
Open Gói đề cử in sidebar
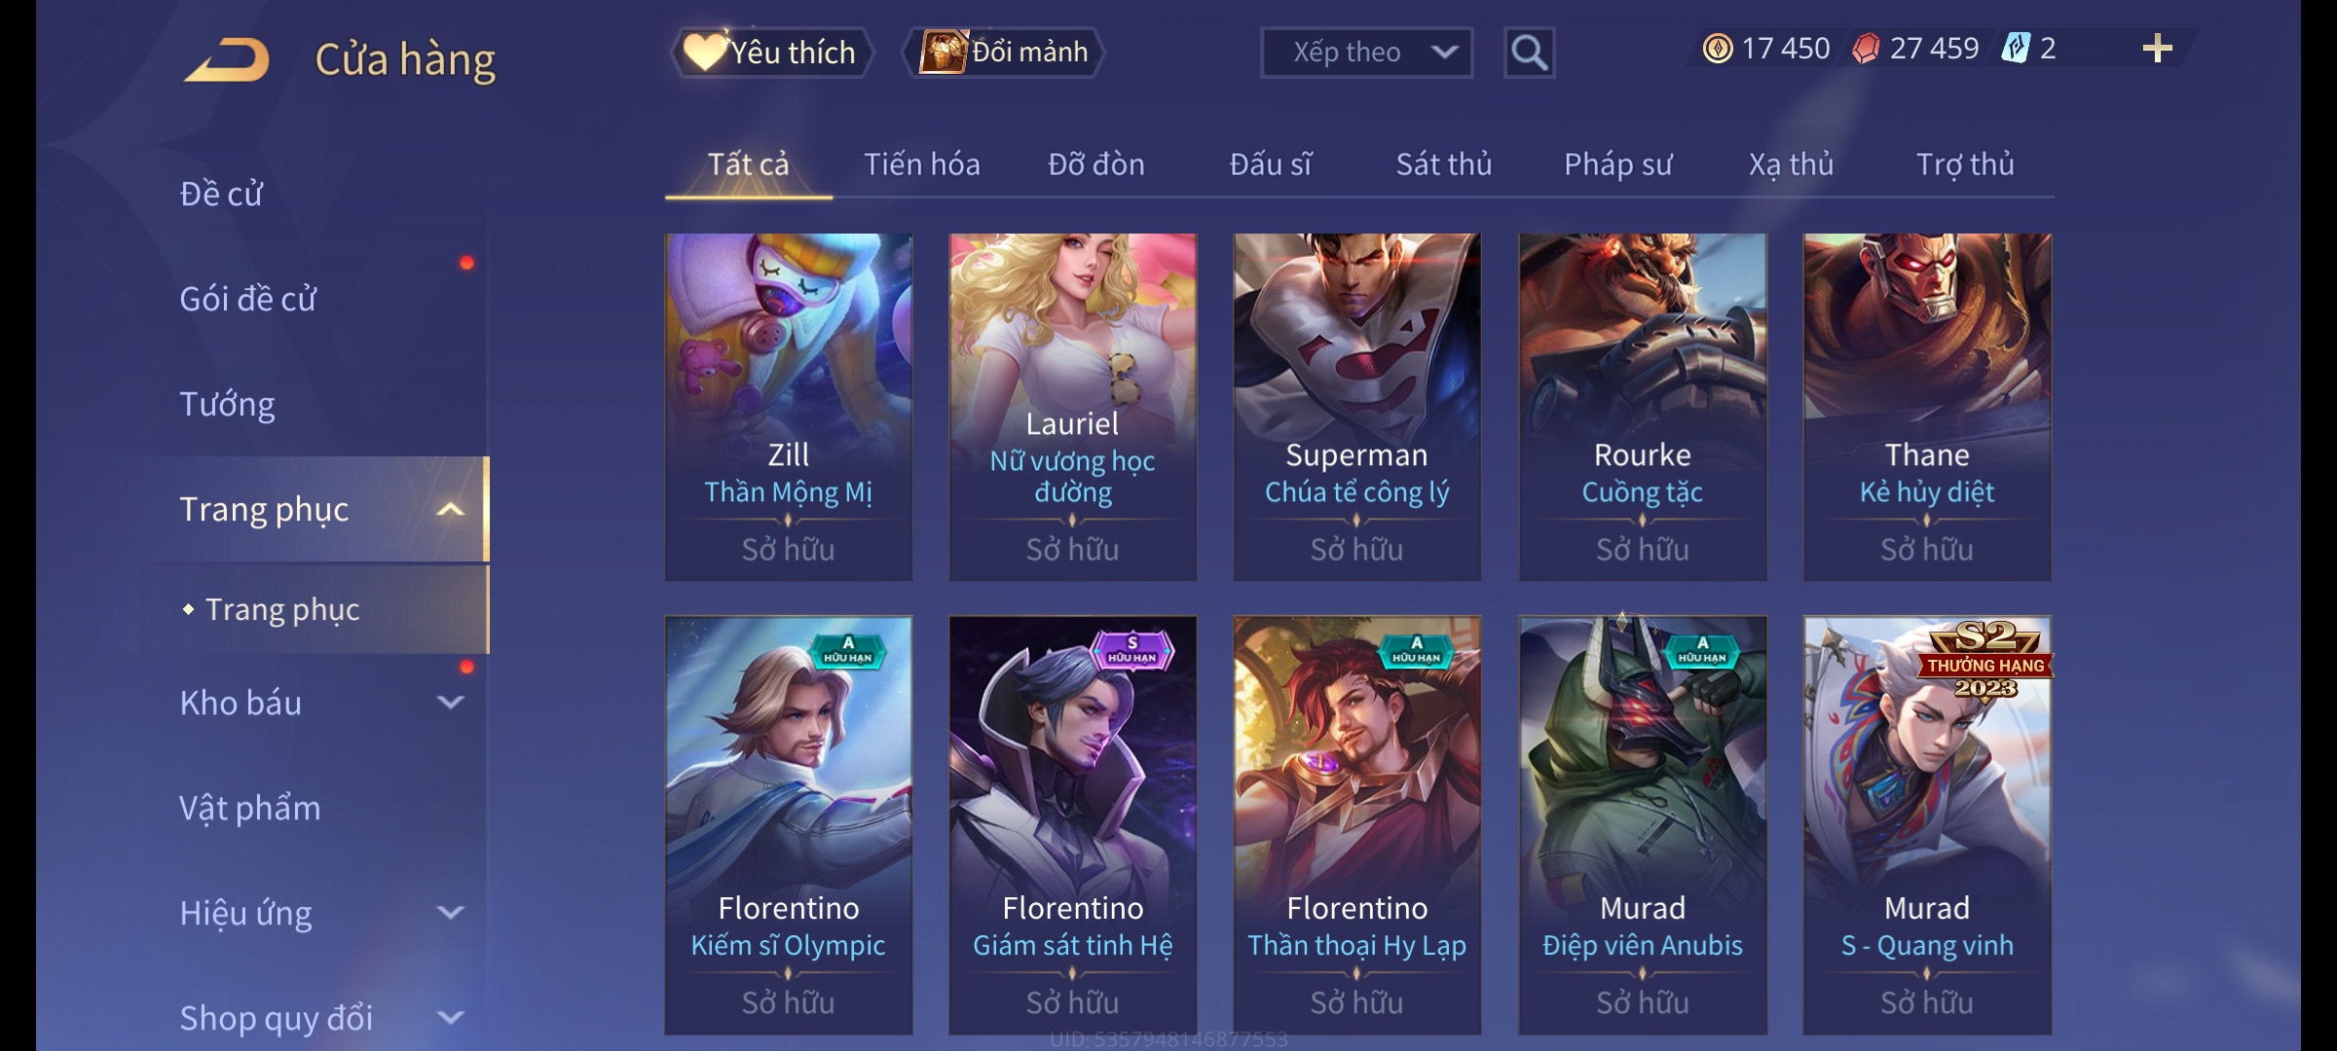(247, 299)
